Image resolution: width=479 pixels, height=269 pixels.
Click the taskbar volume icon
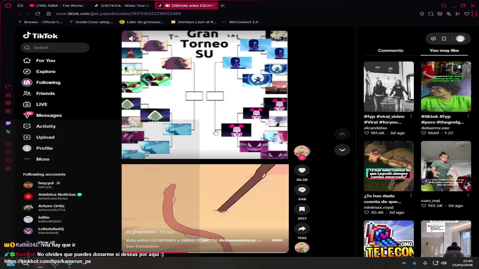[443, 263]
